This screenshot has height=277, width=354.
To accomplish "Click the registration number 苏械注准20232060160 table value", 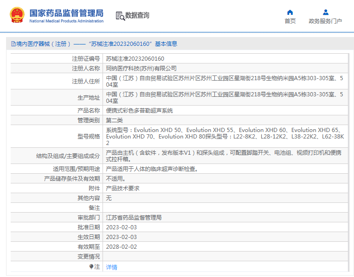I will click(135, 59).
